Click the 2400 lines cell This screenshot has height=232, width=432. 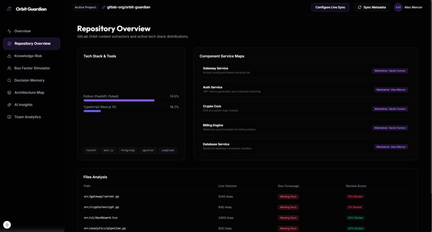[226, 218]
